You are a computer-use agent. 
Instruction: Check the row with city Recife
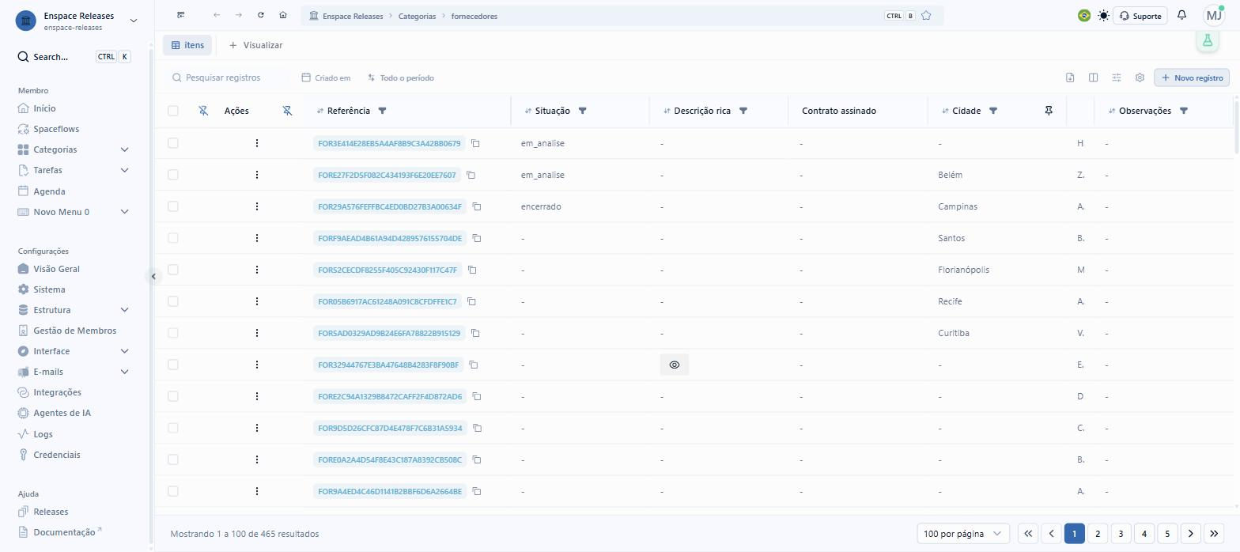(x=173, y=301)
